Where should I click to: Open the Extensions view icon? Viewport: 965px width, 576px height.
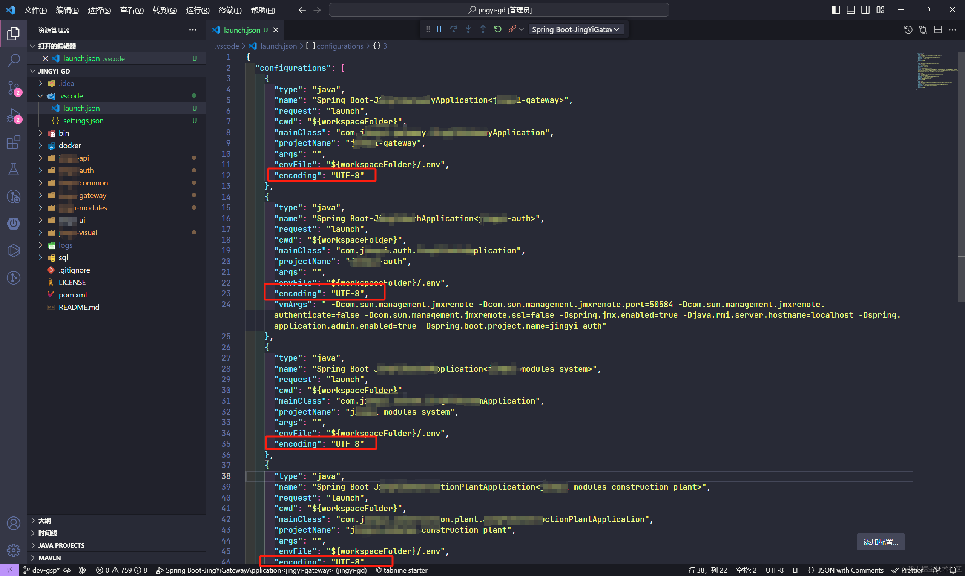14,142
